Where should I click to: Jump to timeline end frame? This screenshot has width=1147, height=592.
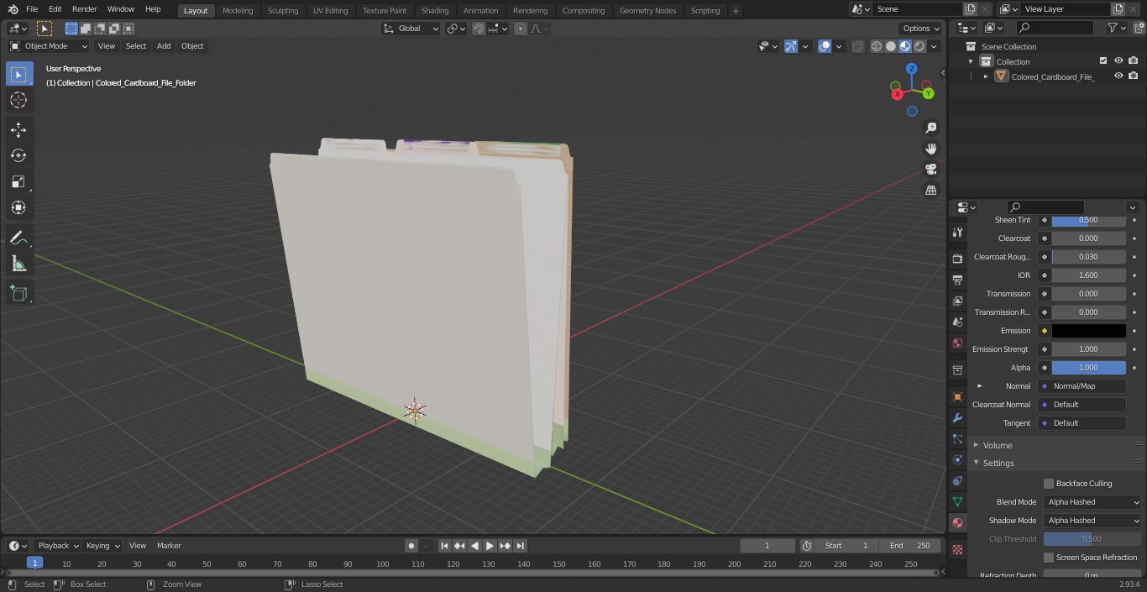(521, 546)
